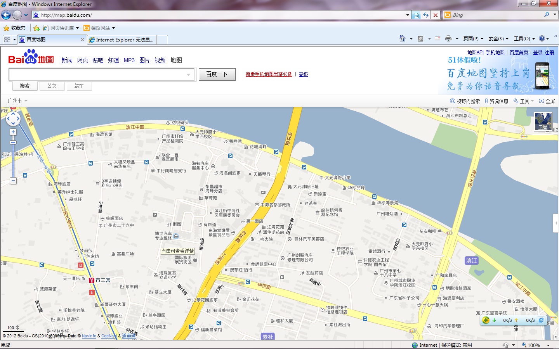Screen dimensions: 559x349
Task: Open the favorites star 收藏夹
Action: click(x=14, y=28)
